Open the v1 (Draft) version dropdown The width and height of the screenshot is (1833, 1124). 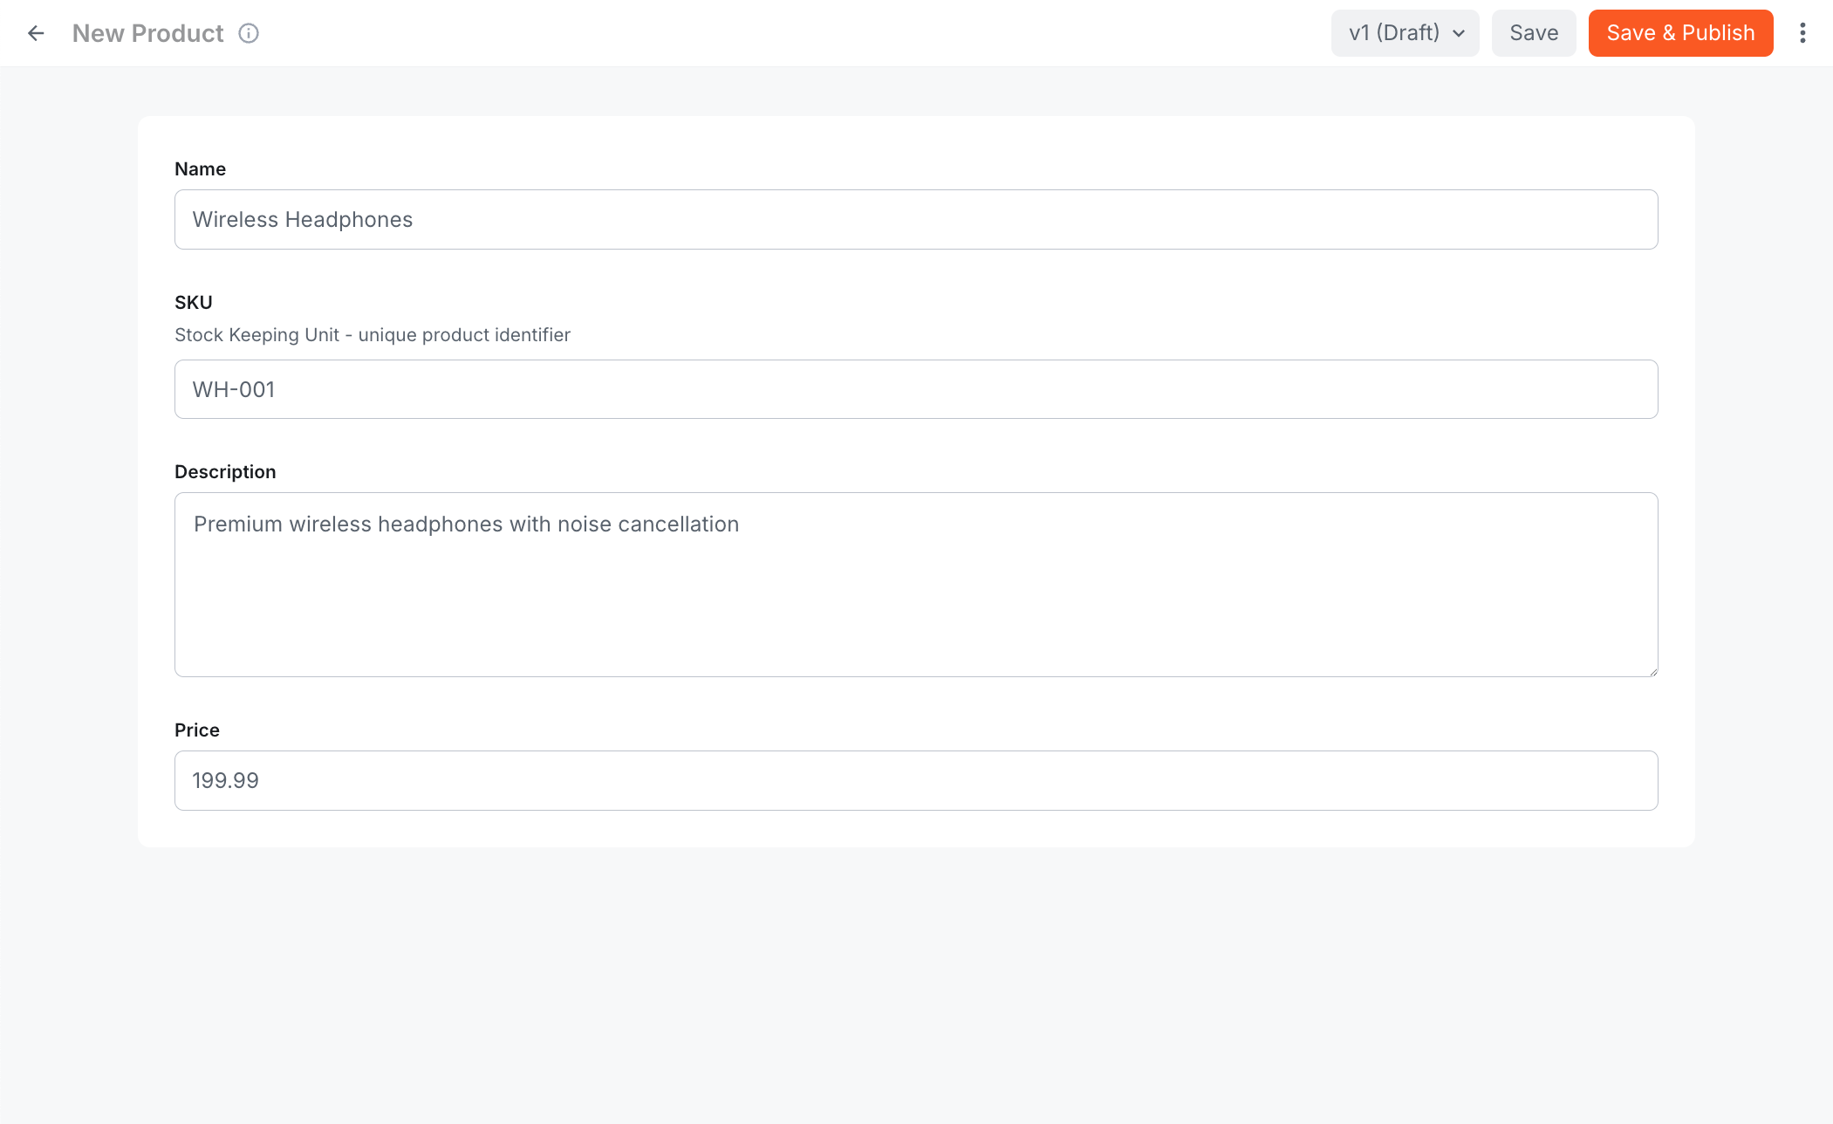pos(1404,32)
